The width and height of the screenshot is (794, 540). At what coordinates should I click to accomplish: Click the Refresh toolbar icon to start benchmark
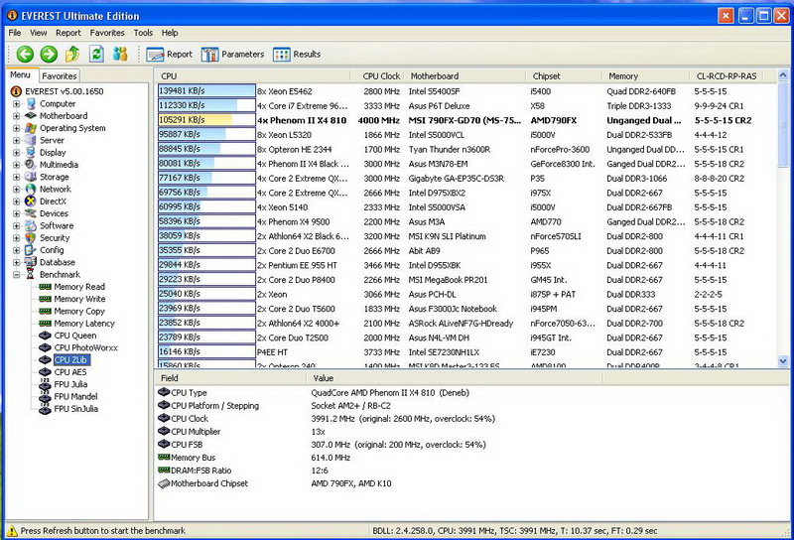click(96, 54)
